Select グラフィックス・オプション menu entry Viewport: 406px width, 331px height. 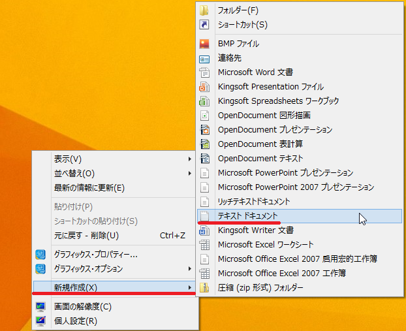point(88,269)
